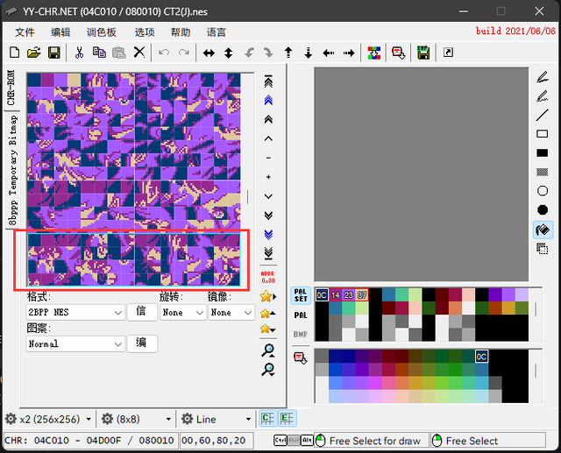Image resolution: width=561 pixels, height=453 pixels.
Task: Open the 图案 Normal pattern dropdown
Action: click(x=75, y=344)
